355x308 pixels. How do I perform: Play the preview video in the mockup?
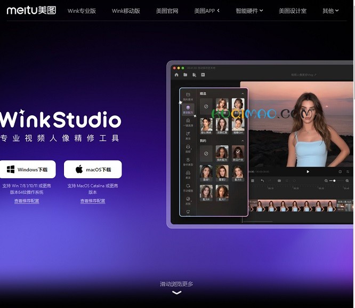click(x=308, y=172)
